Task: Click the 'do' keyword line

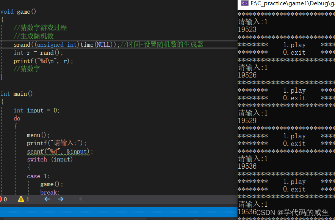Action: (17, 119)
